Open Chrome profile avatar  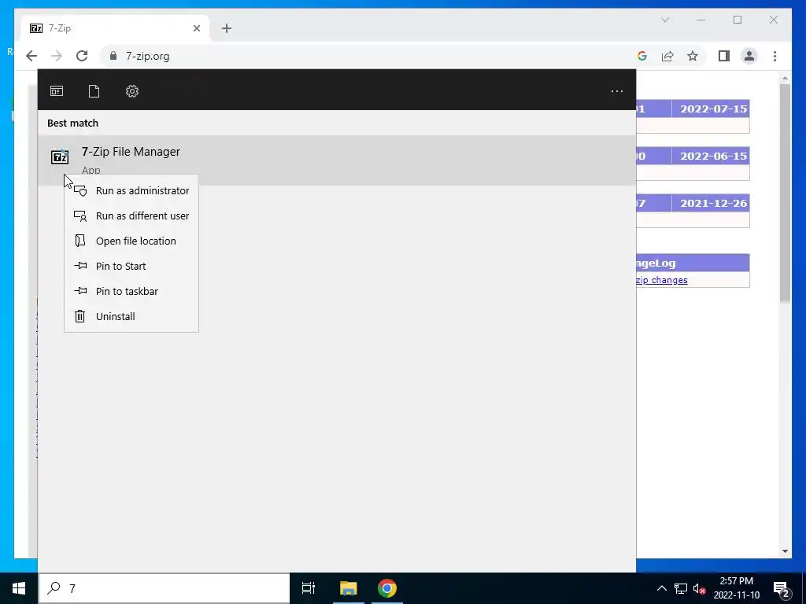749,56
